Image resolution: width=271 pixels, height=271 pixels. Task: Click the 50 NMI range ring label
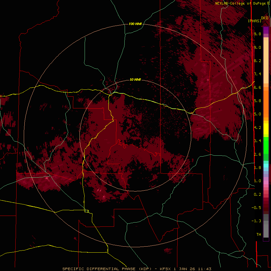click(135, 79)
